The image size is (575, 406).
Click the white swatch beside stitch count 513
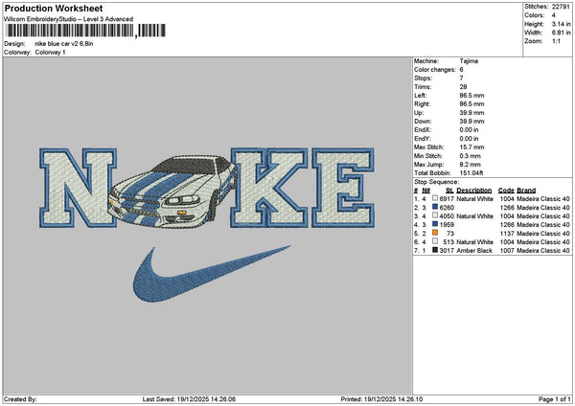435,241
